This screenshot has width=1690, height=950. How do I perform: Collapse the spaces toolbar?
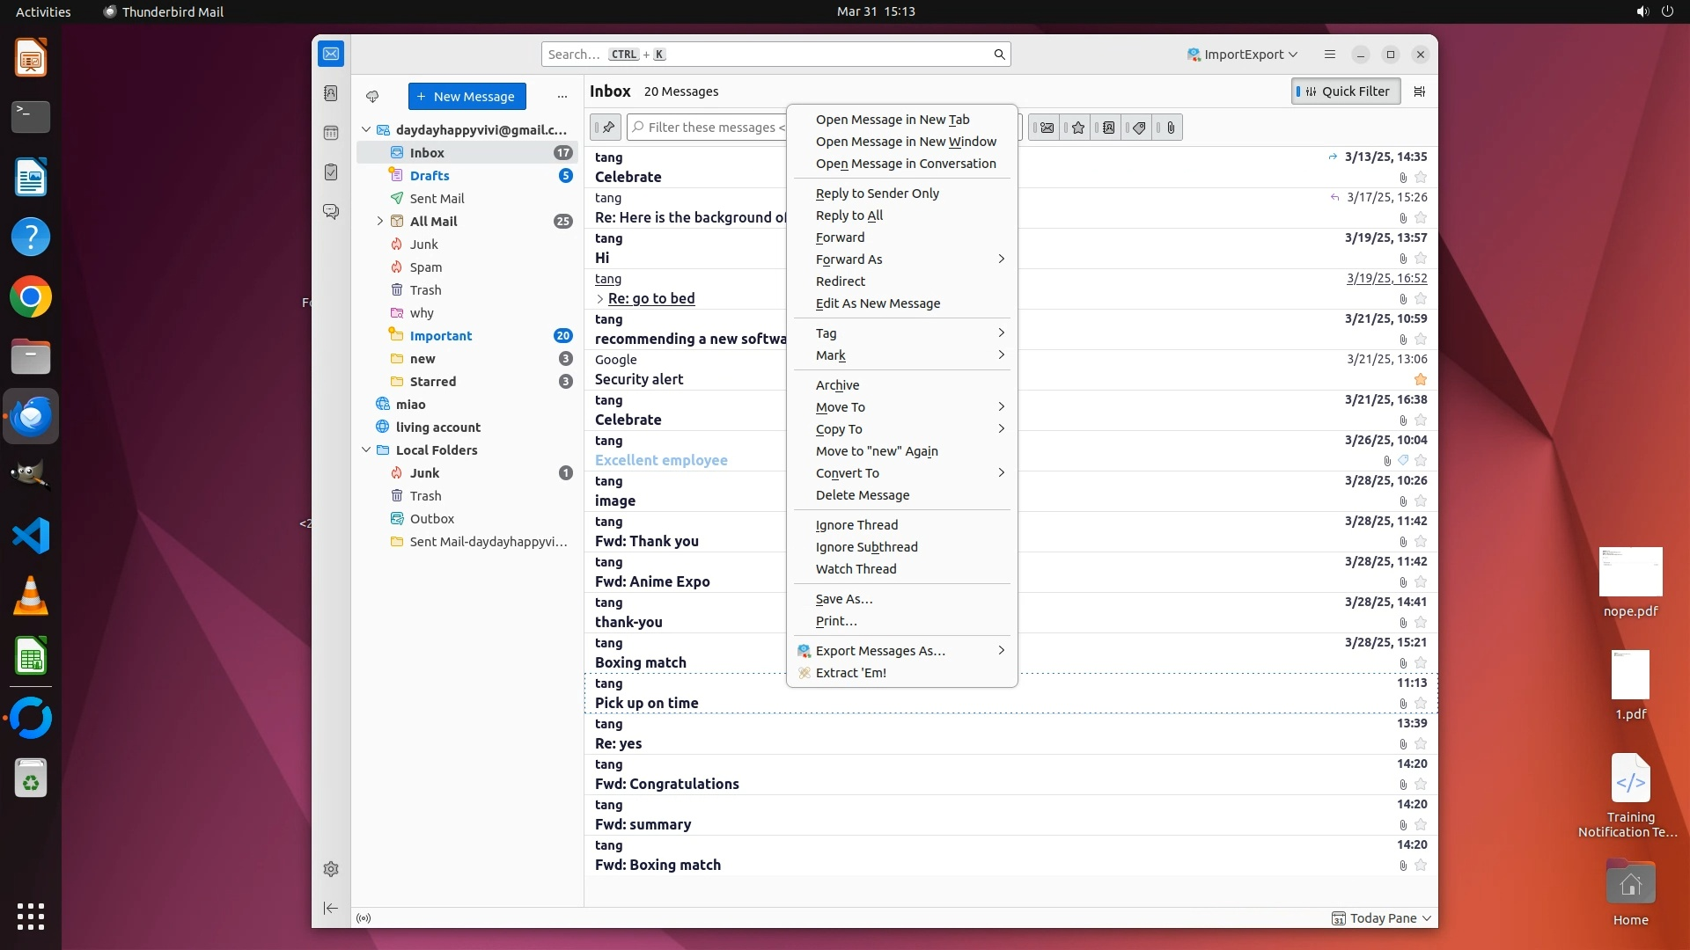click(331, 908)
